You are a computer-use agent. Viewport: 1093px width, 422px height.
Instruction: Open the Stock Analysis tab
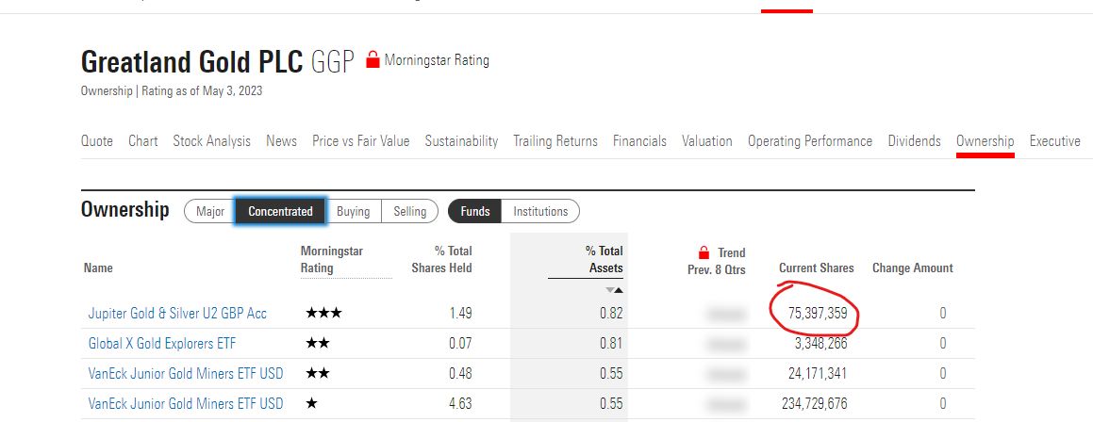pos(212,141)
